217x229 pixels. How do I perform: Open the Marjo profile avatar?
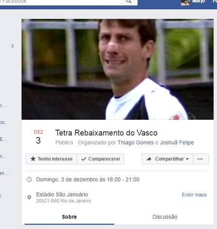[185, 2]
